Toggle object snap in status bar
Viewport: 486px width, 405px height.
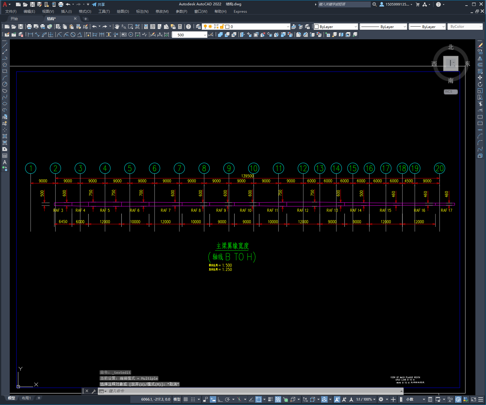tap(259, 399)
